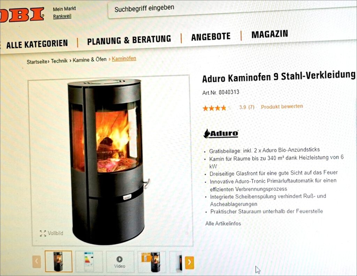Image resolution: width=357 pixels, height=276 pixels.
Task: Expand Alle Artikelinfos
Action: (223, 223)
